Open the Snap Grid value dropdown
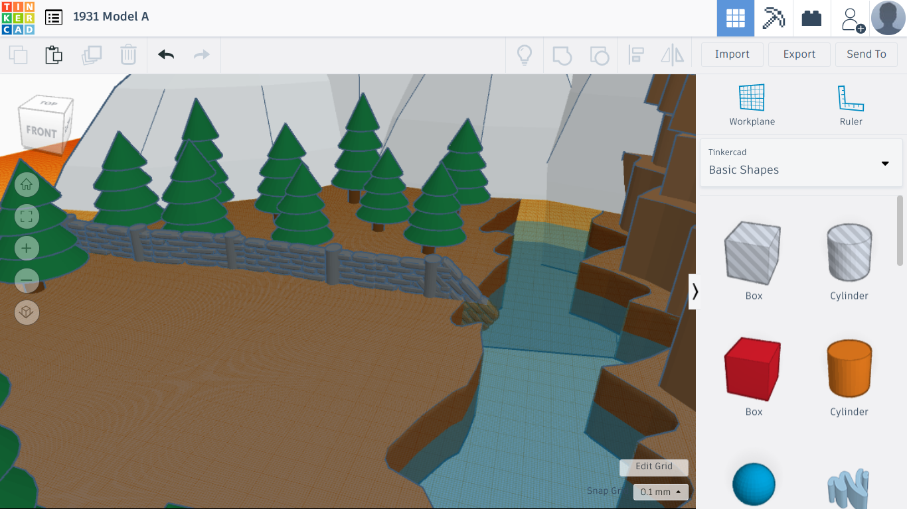 659,492
